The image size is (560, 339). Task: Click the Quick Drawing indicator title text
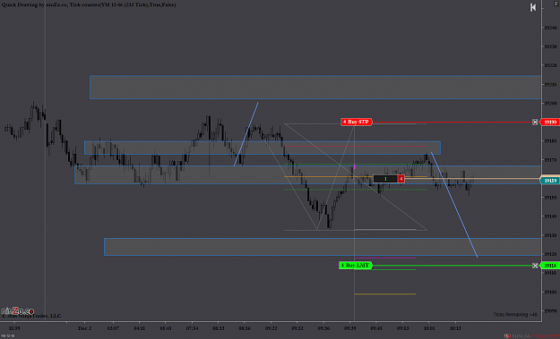coord(89,4)
